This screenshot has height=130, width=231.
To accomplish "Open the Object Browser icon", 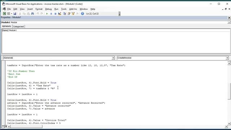I will (x=73, y=14).
